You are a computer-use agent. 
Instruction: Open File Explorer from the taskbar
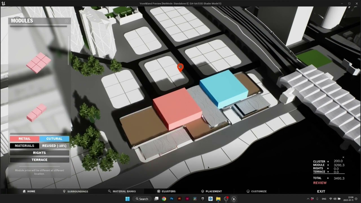click(x=218, y=199)
